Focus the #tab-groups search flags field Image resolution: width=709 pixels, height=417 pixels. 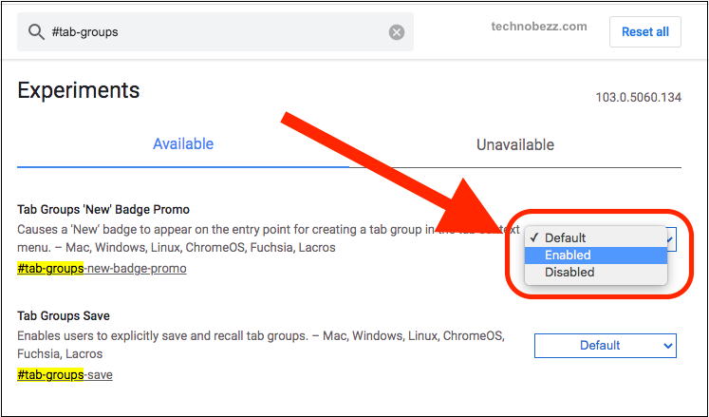coord(215,31)
